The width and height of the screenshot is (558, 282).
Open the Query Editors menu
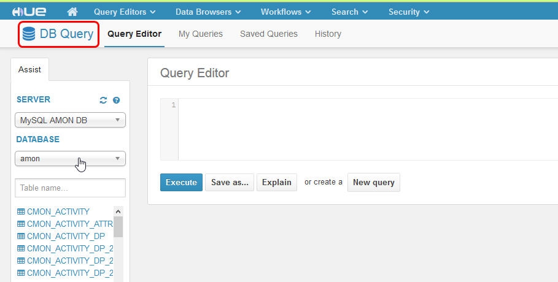coord(125,12)
